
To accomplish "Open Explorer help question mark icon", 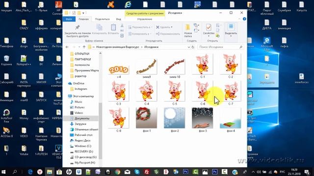I will 244,19.
